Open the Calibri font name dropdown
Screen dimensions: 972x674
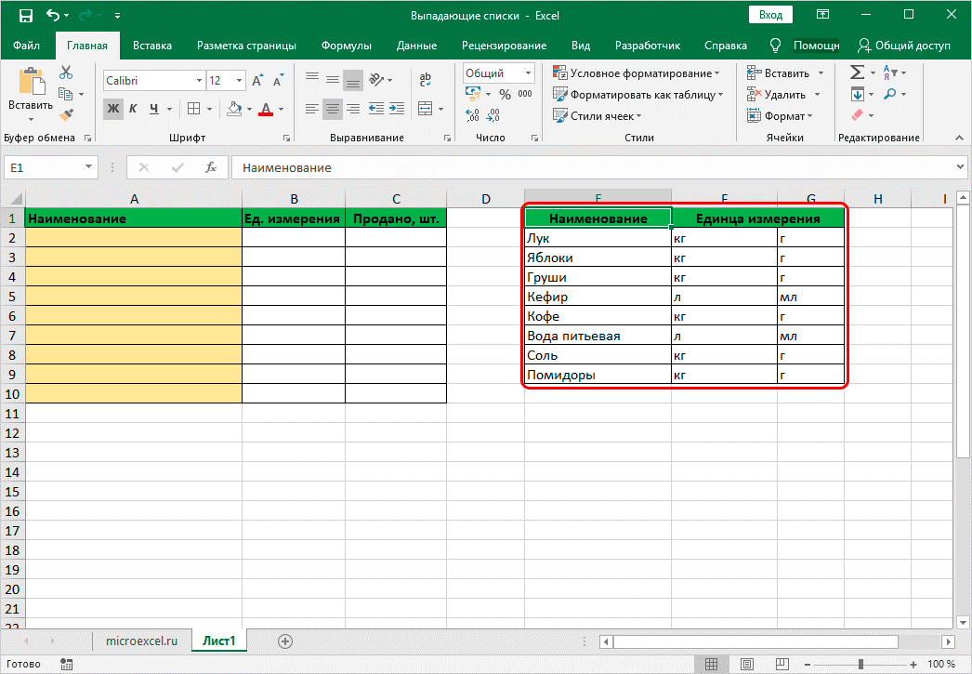(198, 81)
